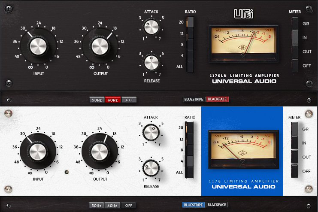
Task: Select ratio 12 on the black 1176LN
Action: point(190,33)
